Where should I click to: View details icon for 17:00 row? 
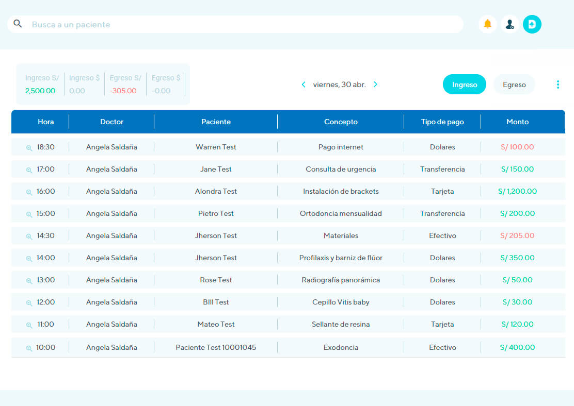(x=29, y=170)
